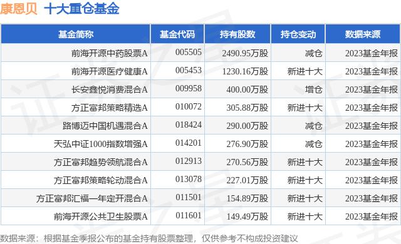Click the 基金代码 column header

[177, 34]
